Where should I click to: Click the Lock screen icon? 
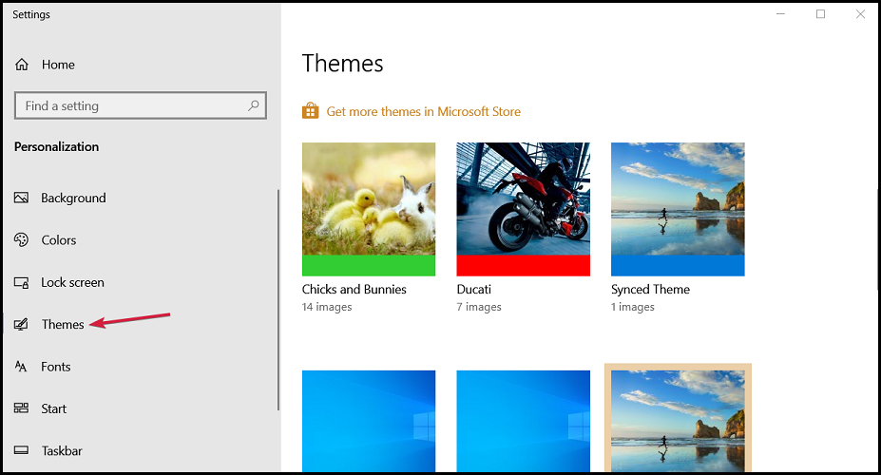(21, 282)
